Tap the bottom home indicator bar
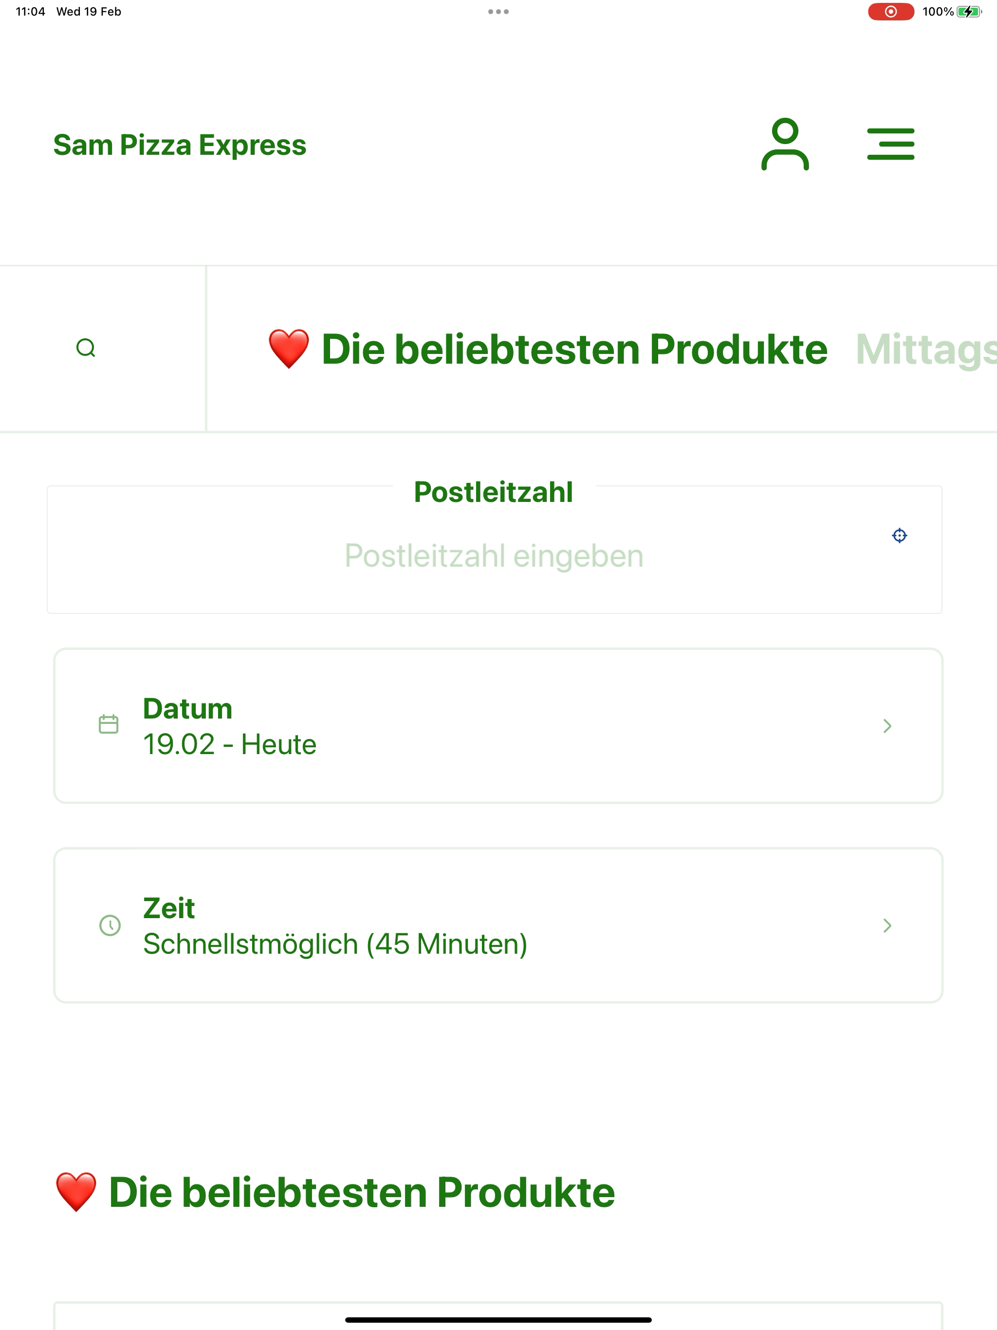Image resolution: width=997 pixels, height=1330 pixels. [498, 1320]
